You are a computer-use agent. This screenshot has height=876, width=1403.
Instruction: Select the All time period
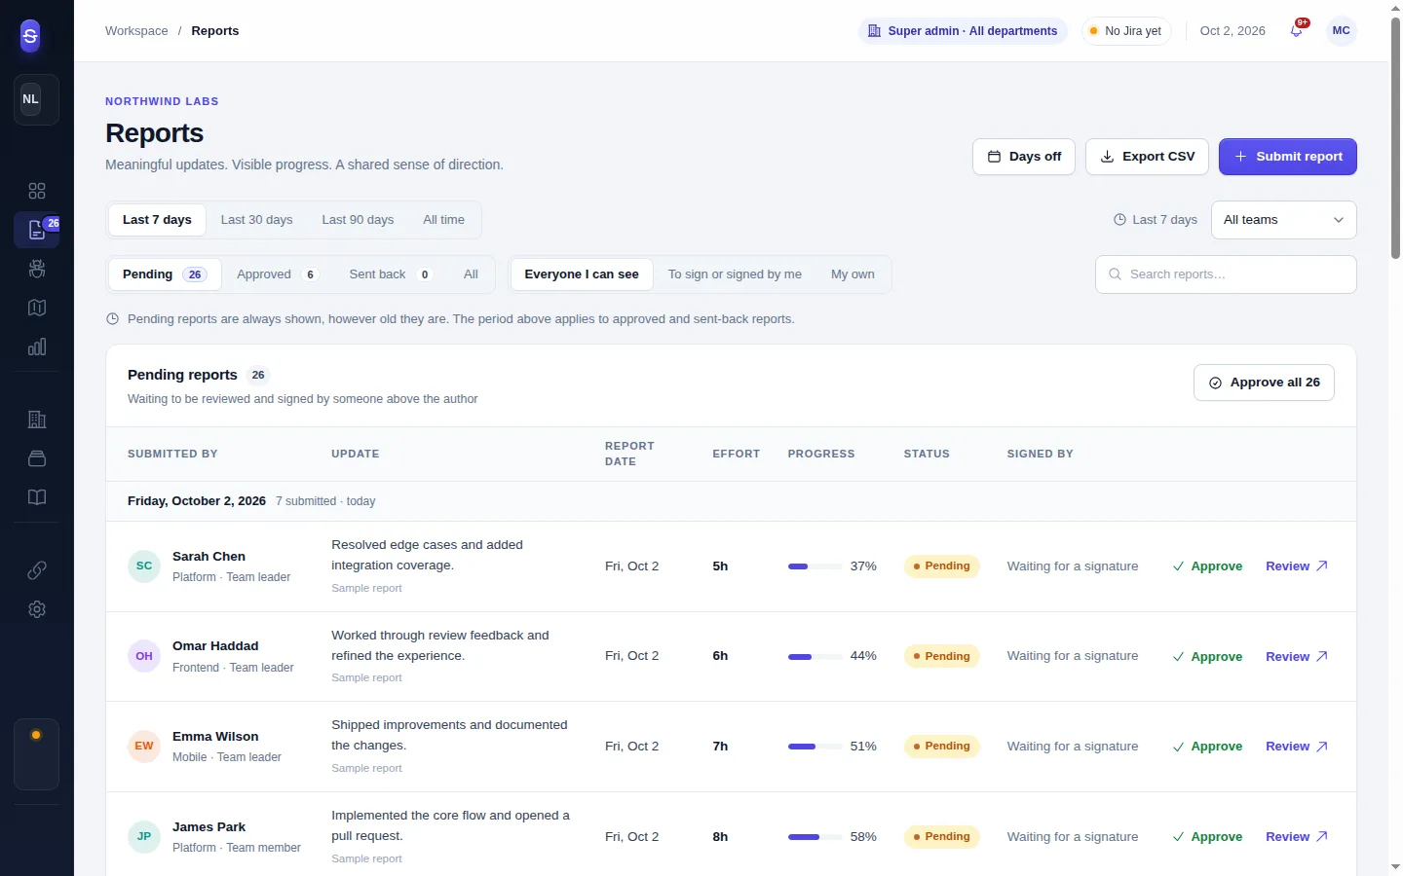(443, 220)
